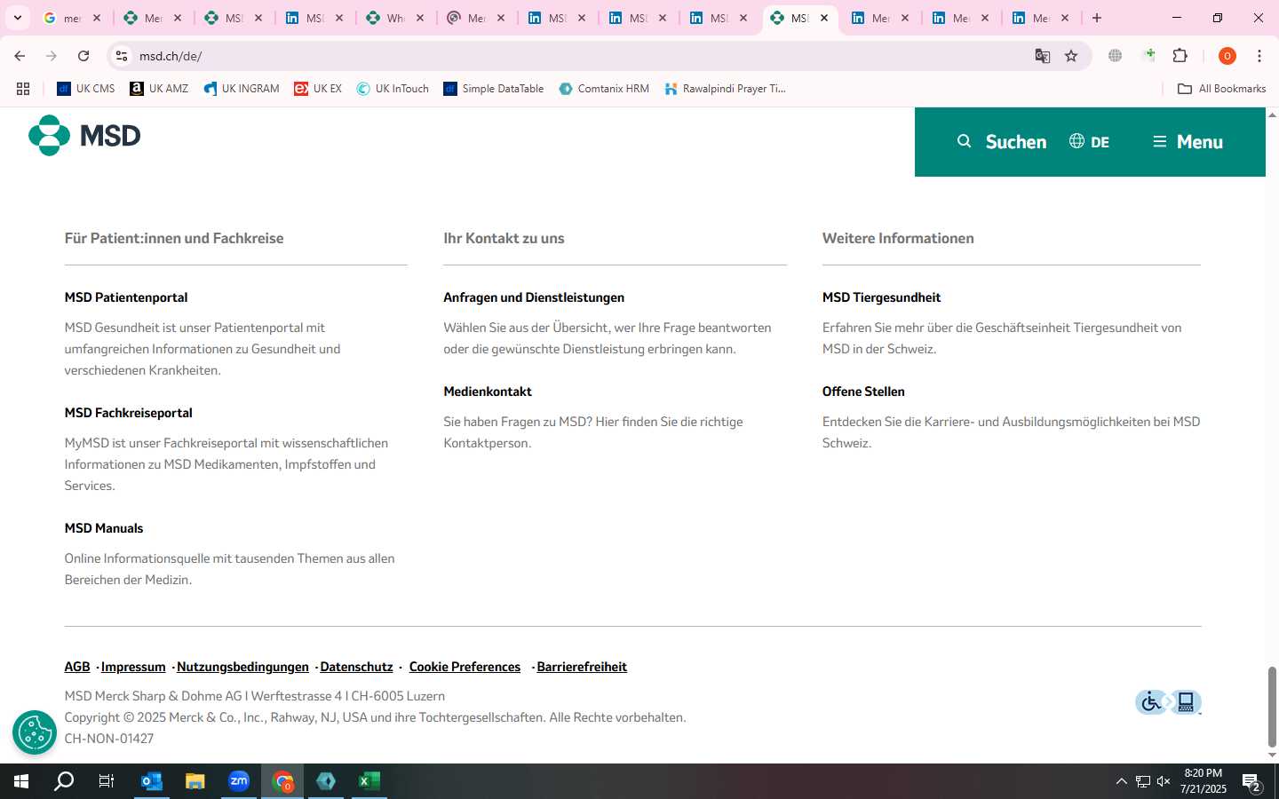Open the orange profile avatar

point(1227,56)
